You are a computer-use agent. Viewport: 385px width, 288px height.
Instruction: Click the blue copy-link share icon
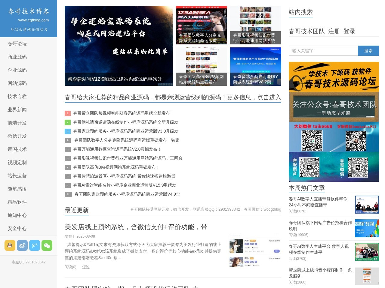pos(35,245)
